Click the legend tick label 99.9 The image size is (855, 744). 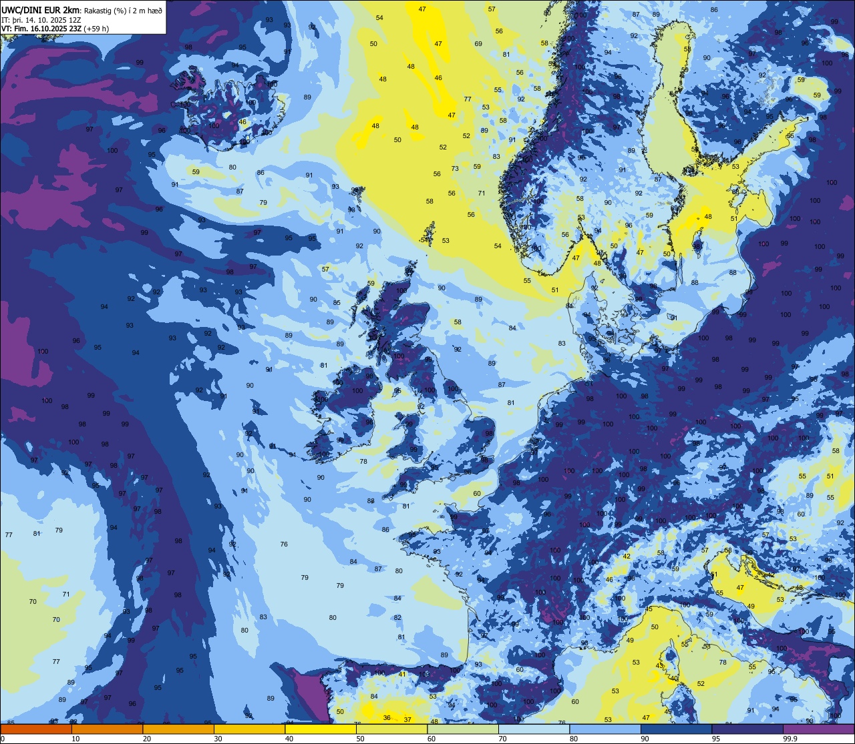tap(790, 739)
